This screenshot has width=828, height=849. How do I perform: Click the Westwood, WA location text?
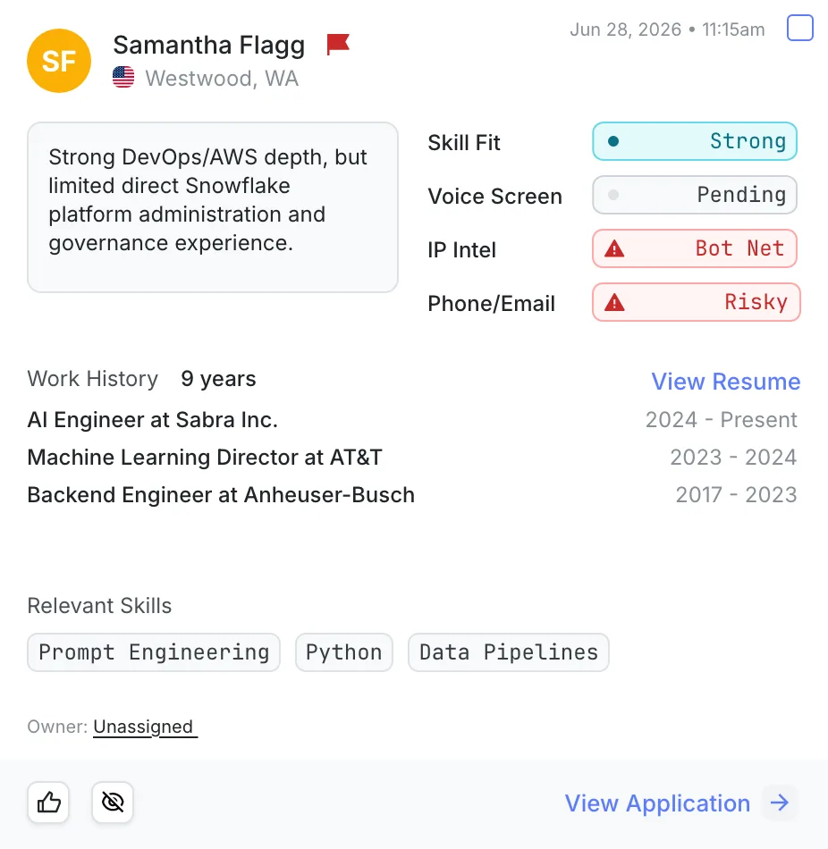pyautogui.click(x=222, y=79)
